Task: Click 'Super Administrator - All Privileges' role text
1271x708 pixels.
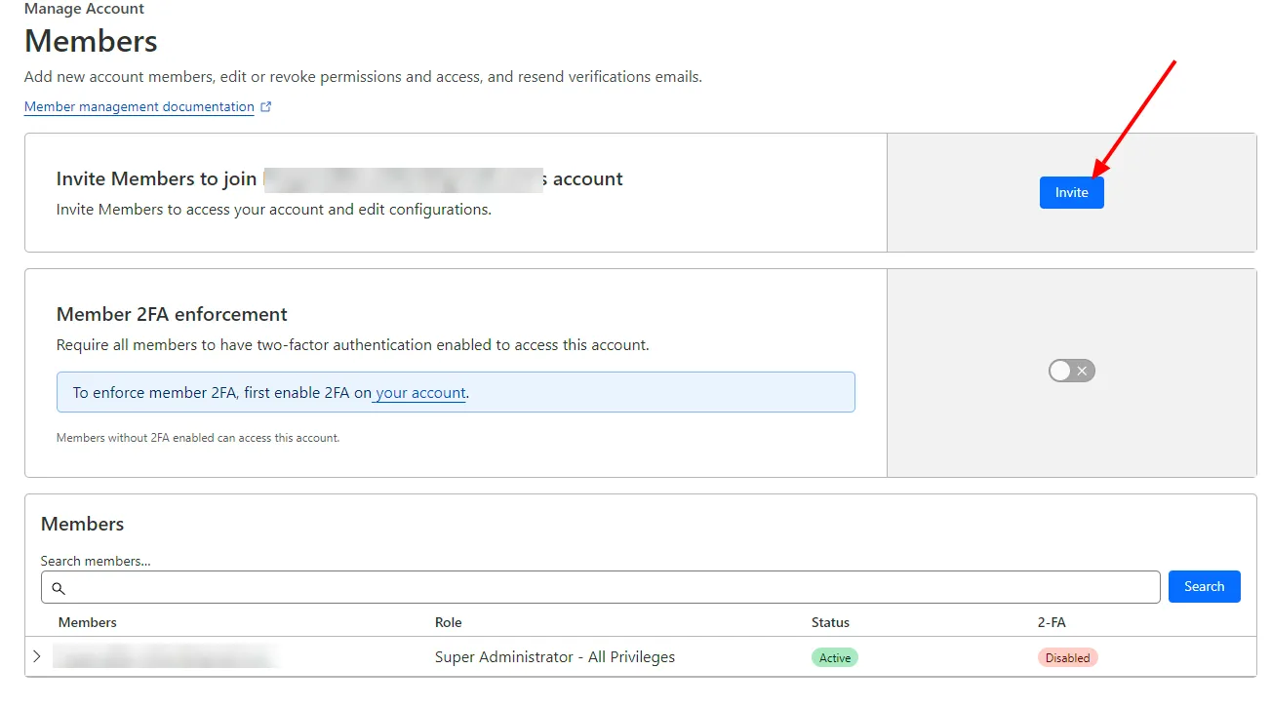Action: [x=555, y=657]
